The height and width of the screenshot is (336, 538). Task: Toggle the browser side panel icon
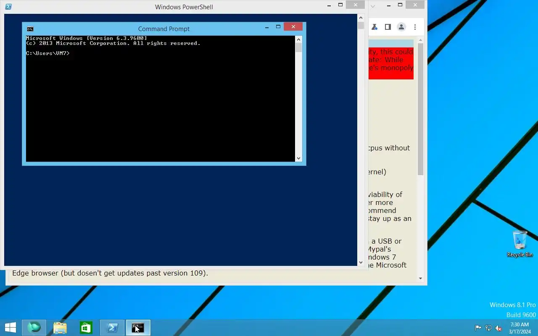tap(388, 27)
